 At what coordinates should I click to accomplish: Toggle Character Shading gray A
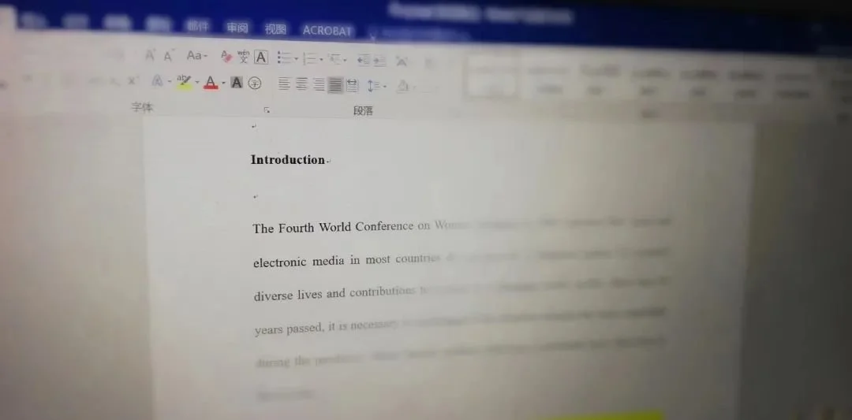pos(237,83)
